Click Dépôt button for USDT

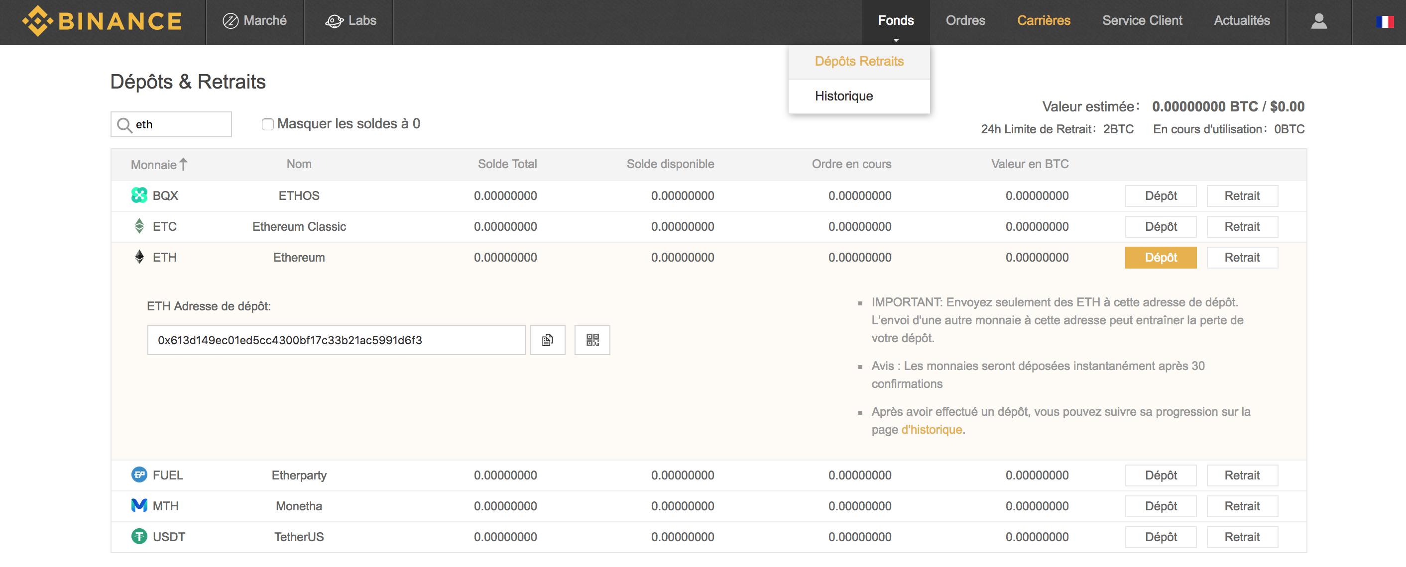coord(1161,537)
